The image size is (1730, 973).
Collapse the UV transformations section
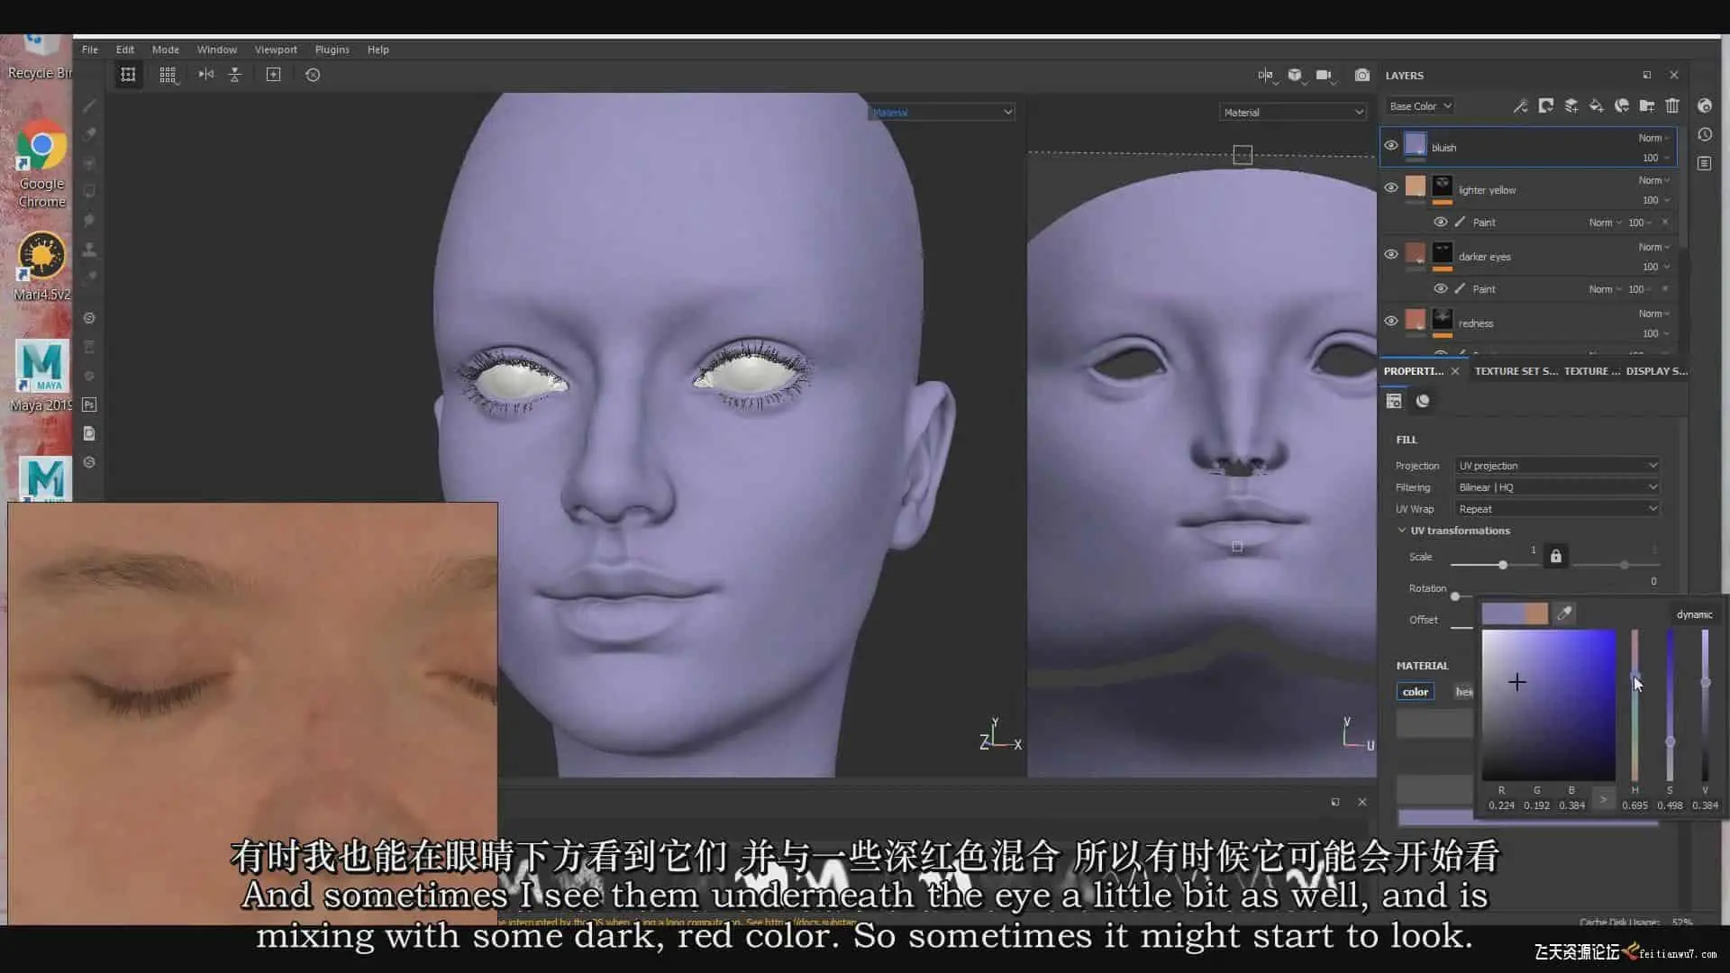point(1402,531)
